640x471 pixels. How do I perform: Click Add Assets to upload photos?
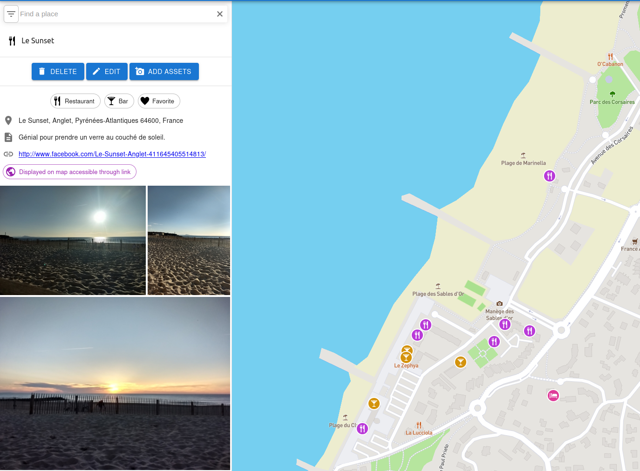[x=164, y=72]
